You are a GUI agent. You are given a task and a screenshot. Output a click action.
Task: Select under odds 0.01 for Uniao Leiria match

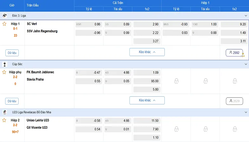click(x=118, y=129)
